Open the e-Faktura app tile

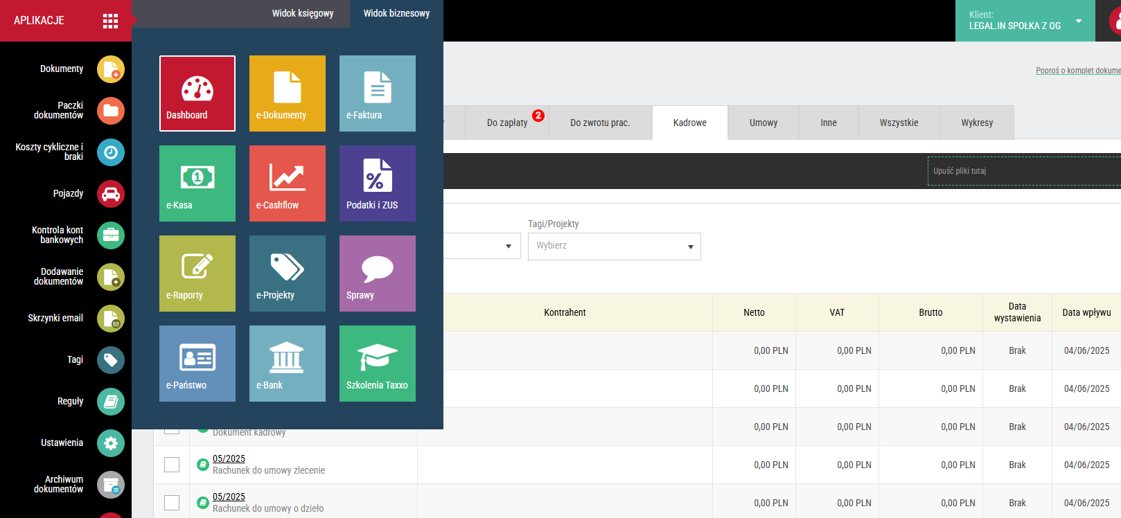pyautogui.click(x=378, y=93)
